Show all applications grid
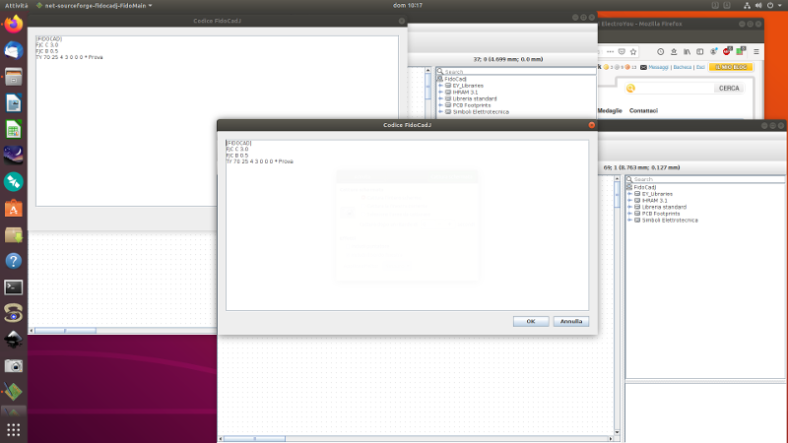This screenshot has height=443, width=788. pos(14,429)
